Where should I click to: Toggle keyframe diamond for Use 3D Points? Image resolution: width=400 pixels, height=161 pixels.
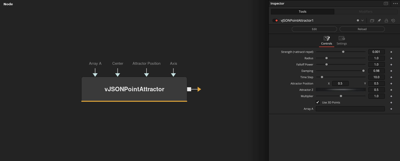click(x=391, y=102)
